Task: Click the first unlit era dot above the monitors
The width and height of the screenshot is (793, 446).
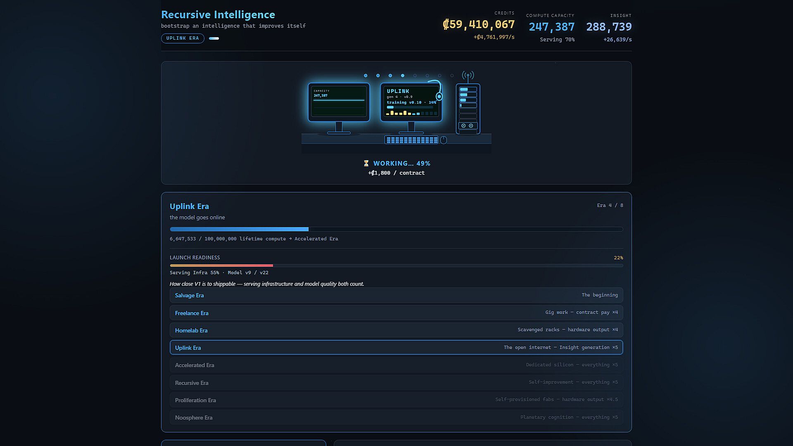Action: coord(415,76)
